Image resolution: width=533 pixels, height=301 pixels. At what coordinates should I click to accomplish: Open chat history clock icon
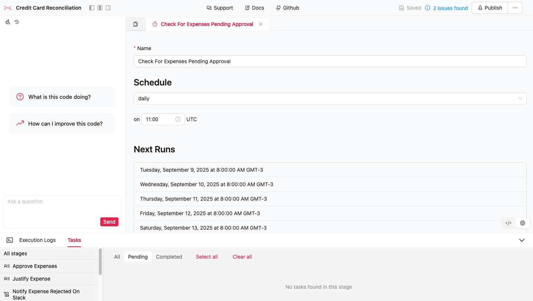(x=17, y=22)
